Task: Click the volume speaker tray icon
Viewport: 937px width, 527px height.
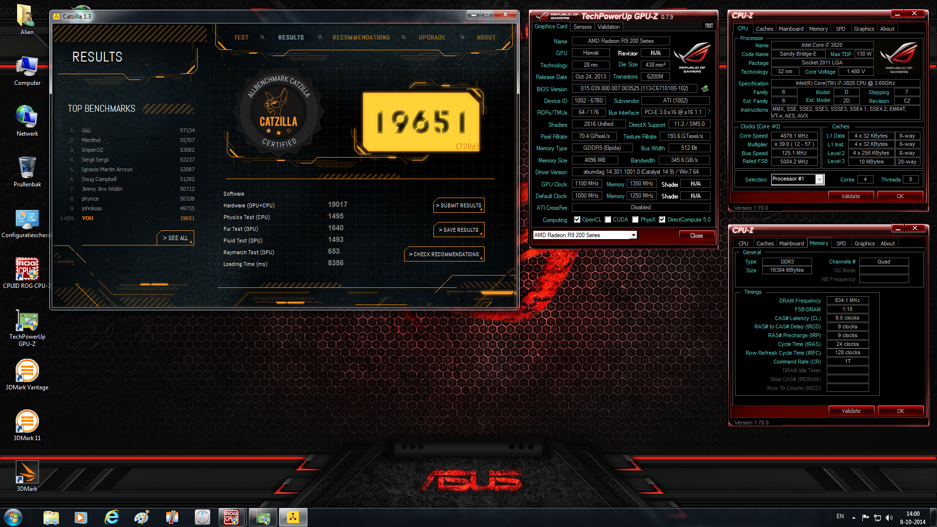Action: 889,517
